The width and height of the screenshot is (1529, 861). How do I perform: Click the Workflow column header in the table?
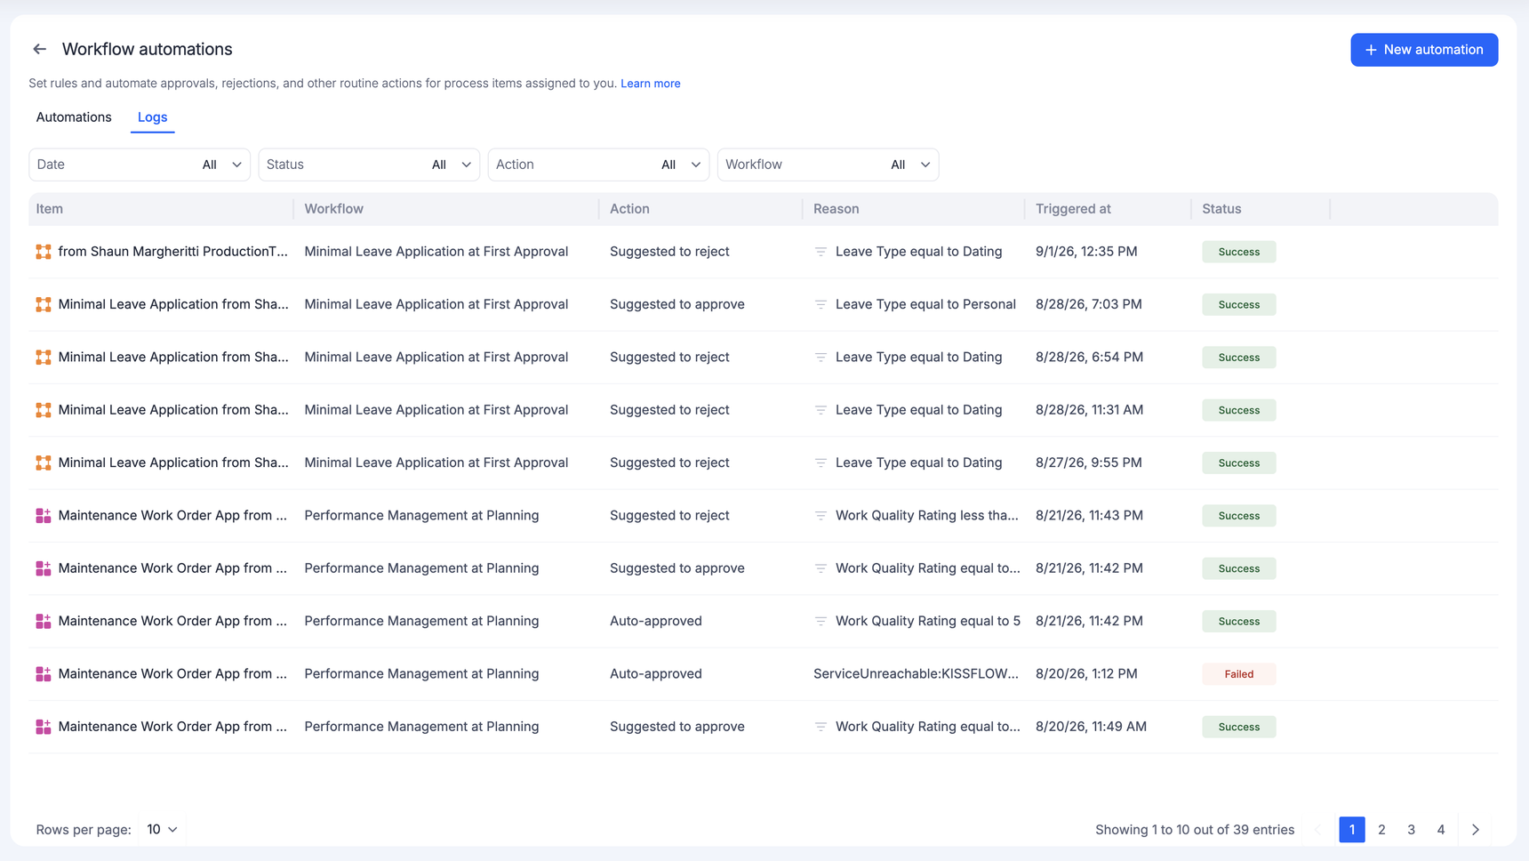pyautogui.click(x=334, y=209)
